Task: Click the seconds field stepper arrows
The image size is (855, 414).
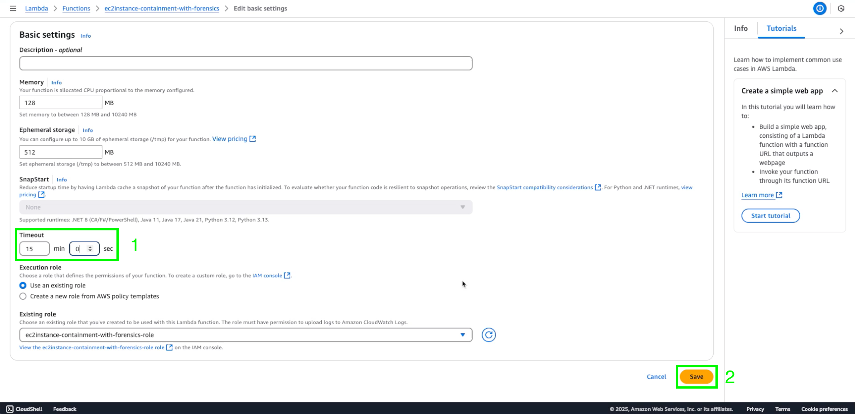Action: (90, 249)
